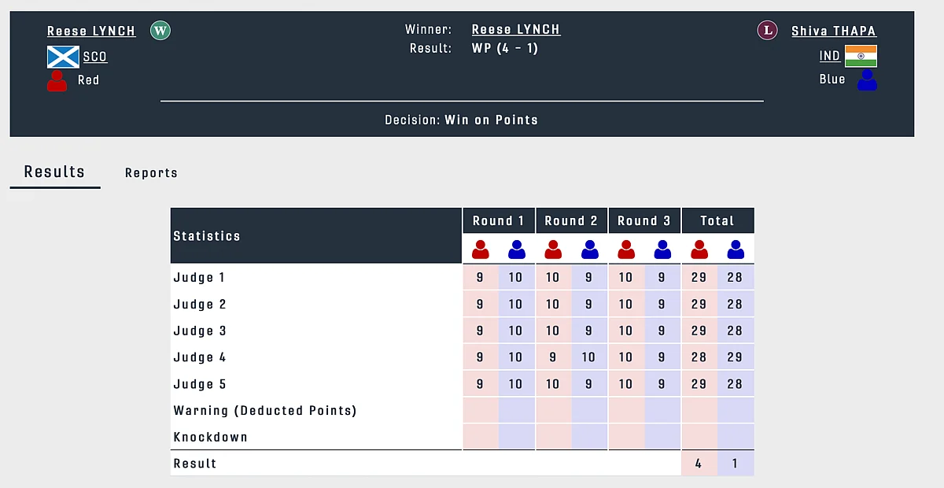Click blue boxer icon under Round 2

[589, 250]
